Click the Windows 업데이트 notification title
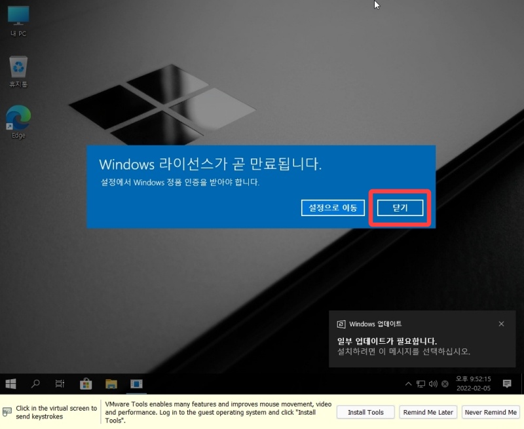Image resolution: width=524 pixels, height=429 pixels. [x=375, y=324]
